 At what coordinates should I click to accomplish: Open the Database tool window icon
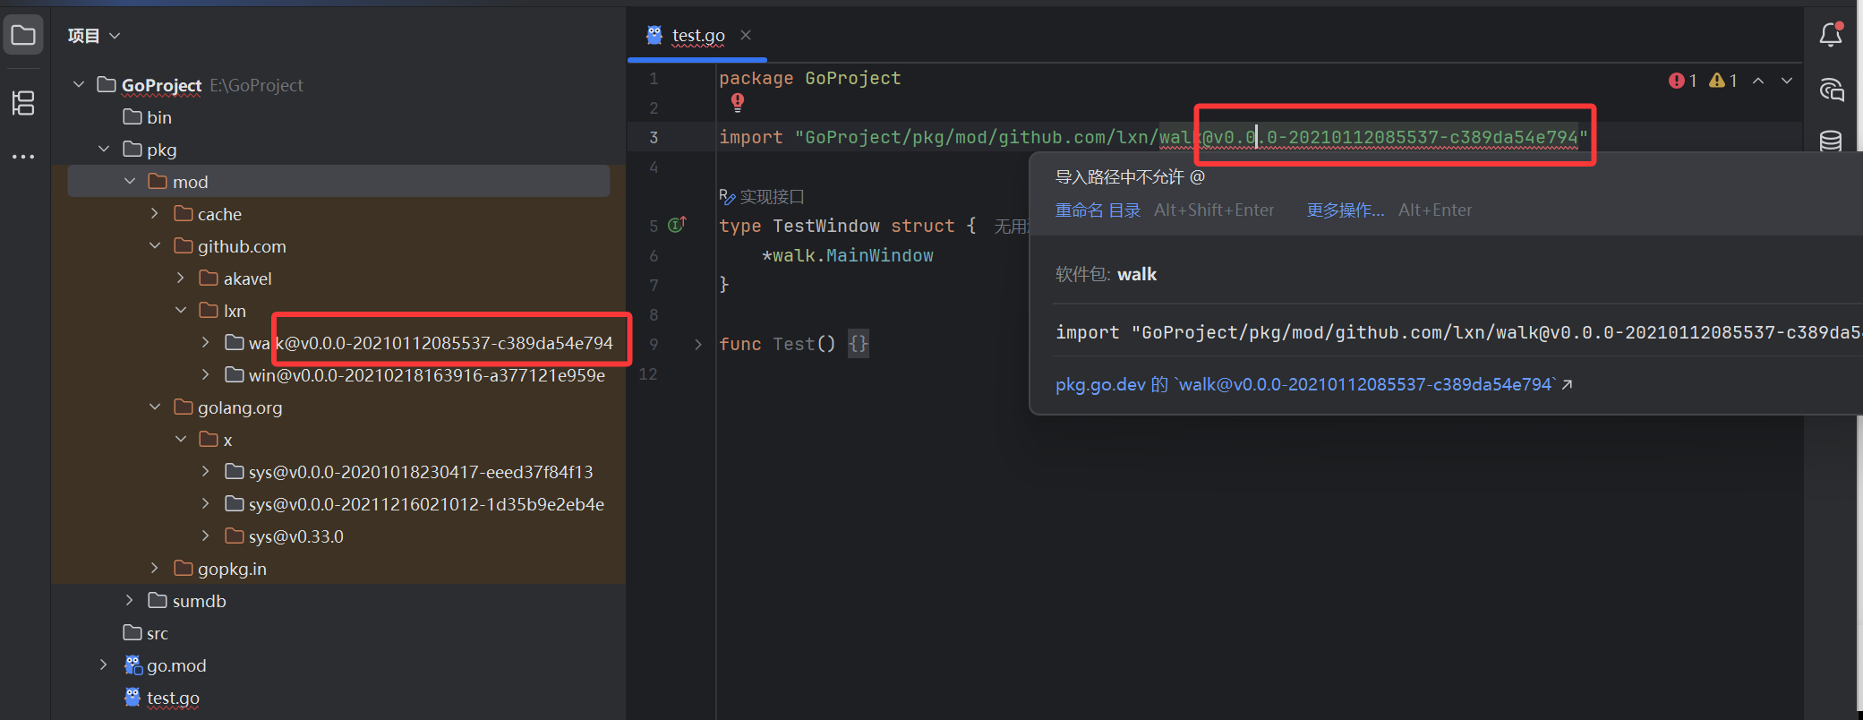(1831, 141)
